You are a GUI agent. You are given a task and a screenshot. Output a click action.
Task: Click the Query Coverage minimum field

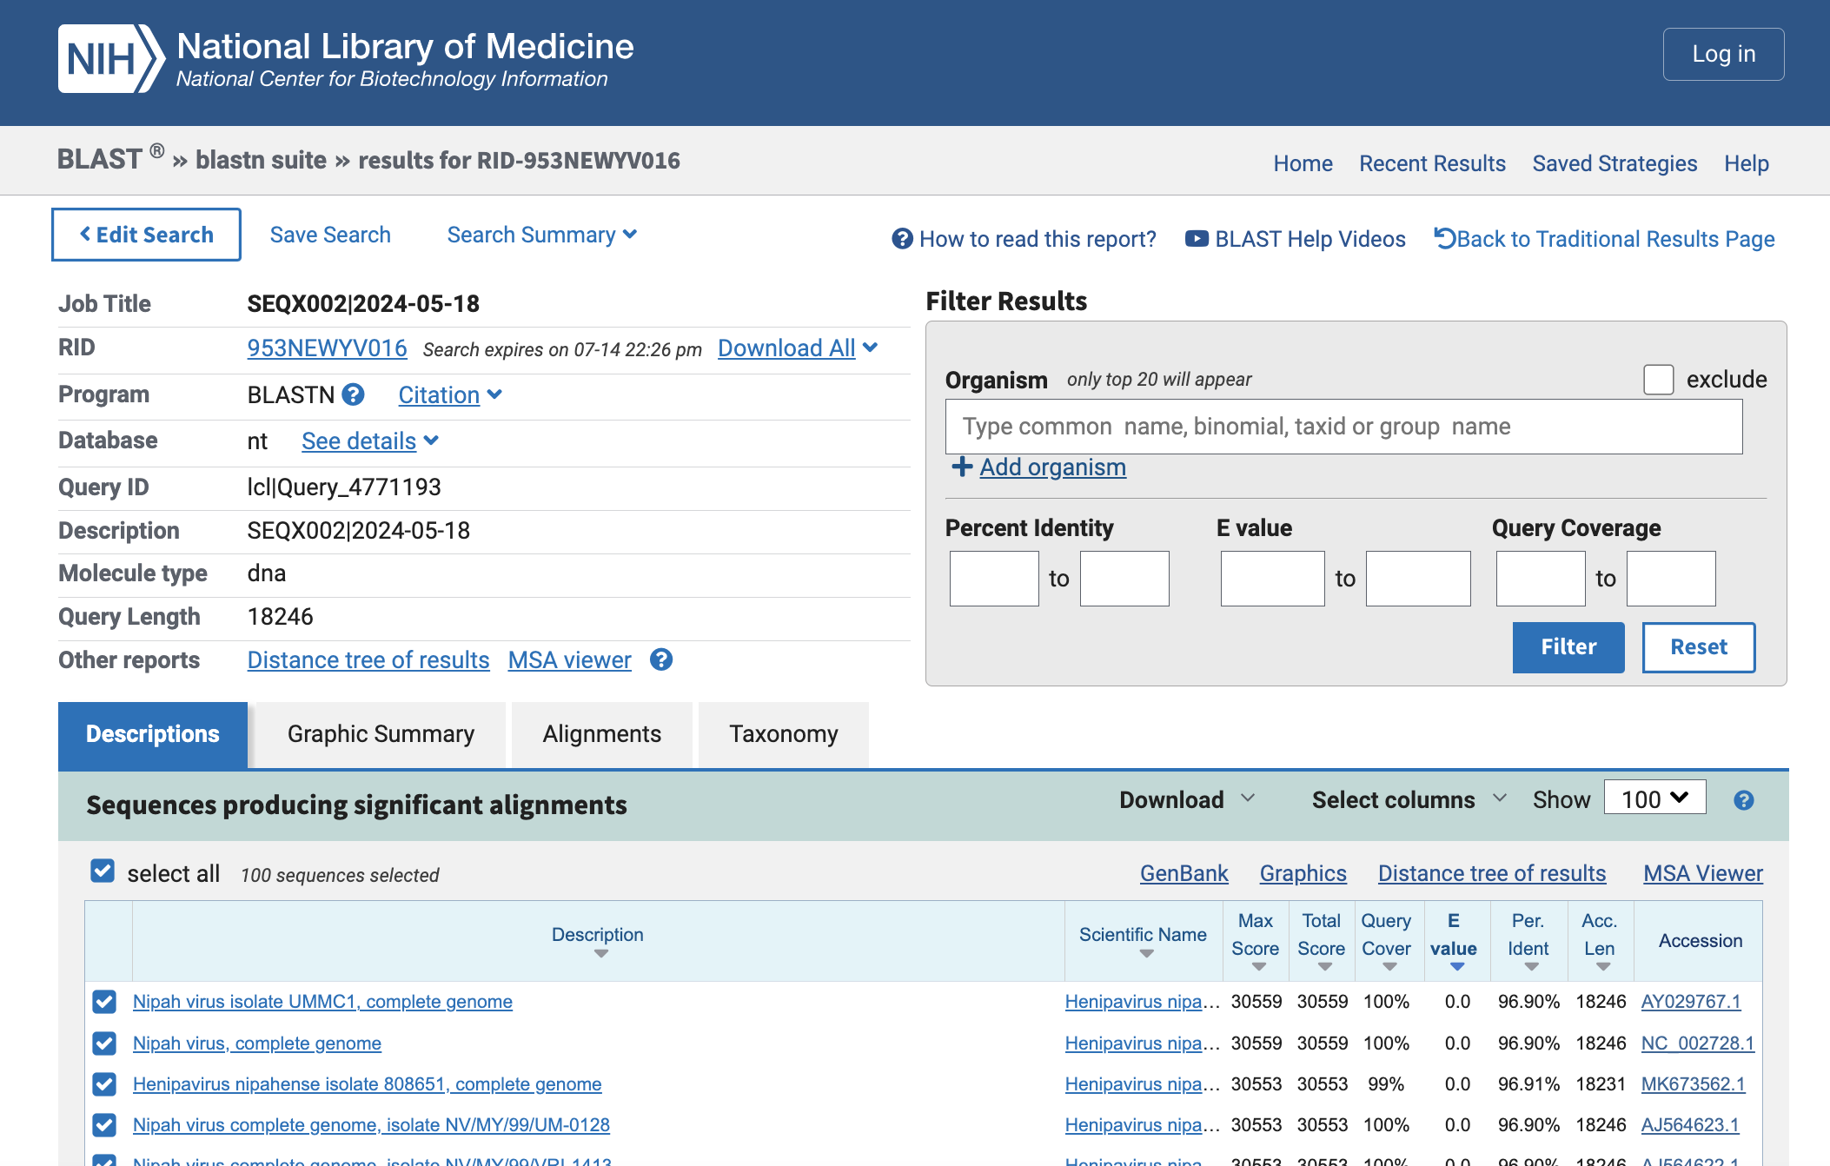[x=1541, y=578]
